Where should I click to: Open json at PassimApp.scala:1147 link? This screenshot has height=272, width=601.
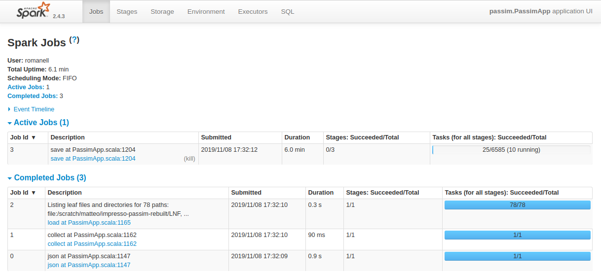click(x=89, y=265)
